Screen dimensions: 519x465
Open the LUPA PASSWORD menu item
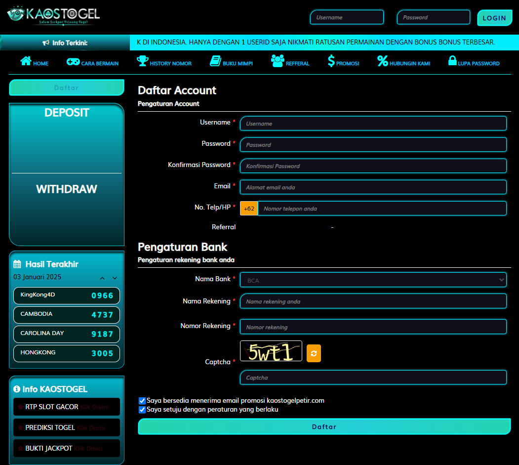[x=474, y=61]
